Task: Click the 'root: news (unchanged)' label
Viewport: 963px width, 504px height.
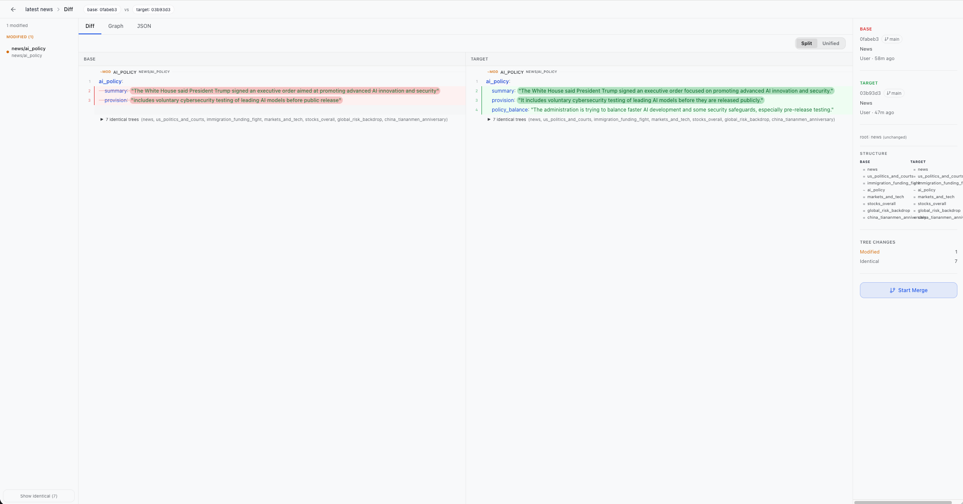Action: pyautogui.click(x=883, y=137)
